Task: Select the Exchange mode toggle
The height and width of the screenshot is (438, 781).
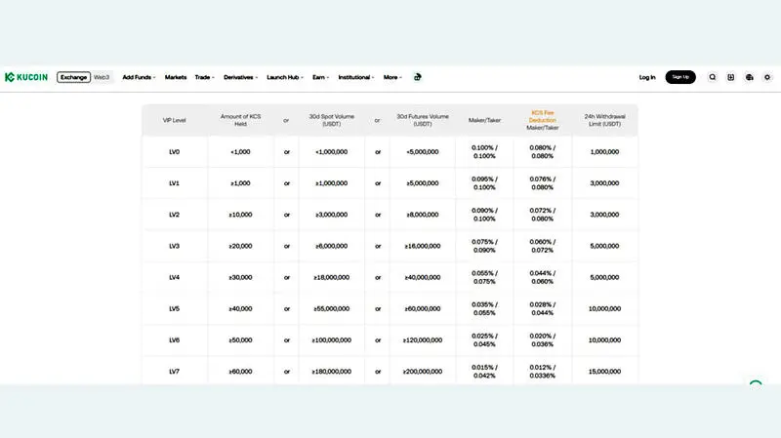Action: [73, 77]
